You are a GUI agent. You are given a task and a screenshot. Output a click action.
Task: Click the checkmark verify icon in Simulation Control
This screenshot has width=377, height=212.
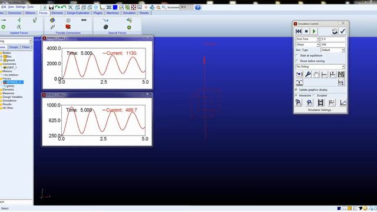pyautogui.click(x=342, y=31)
